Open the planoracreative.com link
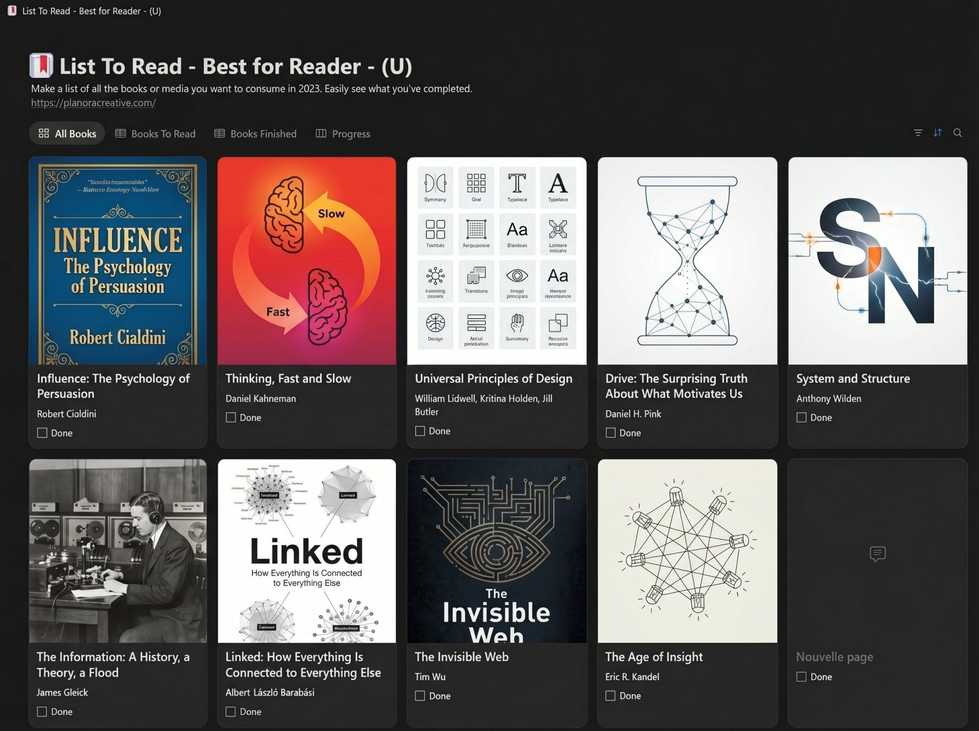Viewport: 979px width, 731px height. click(93, 103)
